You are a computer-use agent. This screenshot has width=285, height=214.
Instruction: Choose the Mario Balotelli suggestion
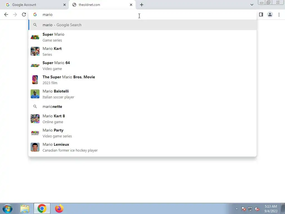click(x=142, y=94)
